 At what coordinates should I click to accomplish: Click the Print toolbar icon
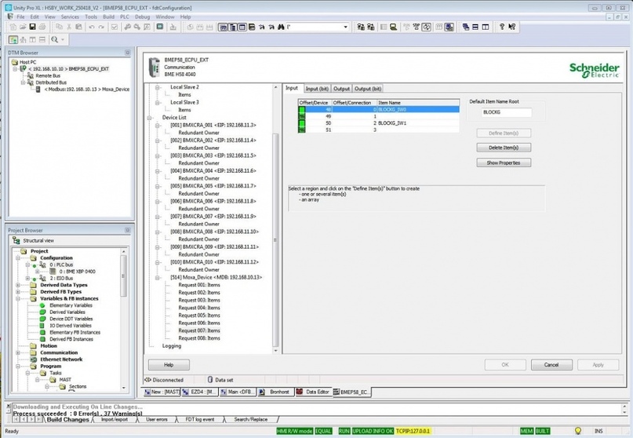42,27
